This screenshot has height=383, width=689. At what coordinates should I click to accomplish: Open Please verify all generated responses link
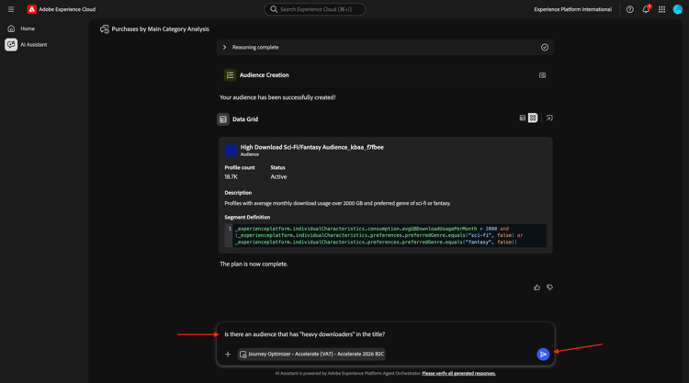[458, 373]
